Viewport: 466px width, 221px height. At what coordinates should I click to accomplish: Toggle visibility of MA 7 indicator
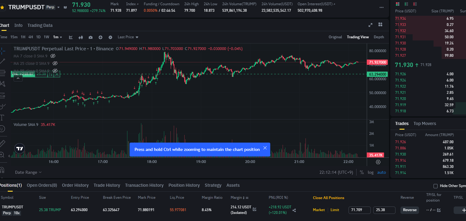[x=53, y=56]
